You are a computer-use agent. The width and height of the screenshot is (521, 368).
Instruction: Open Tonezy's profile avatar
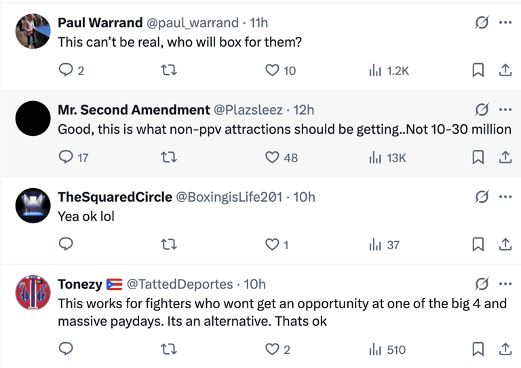33,293
